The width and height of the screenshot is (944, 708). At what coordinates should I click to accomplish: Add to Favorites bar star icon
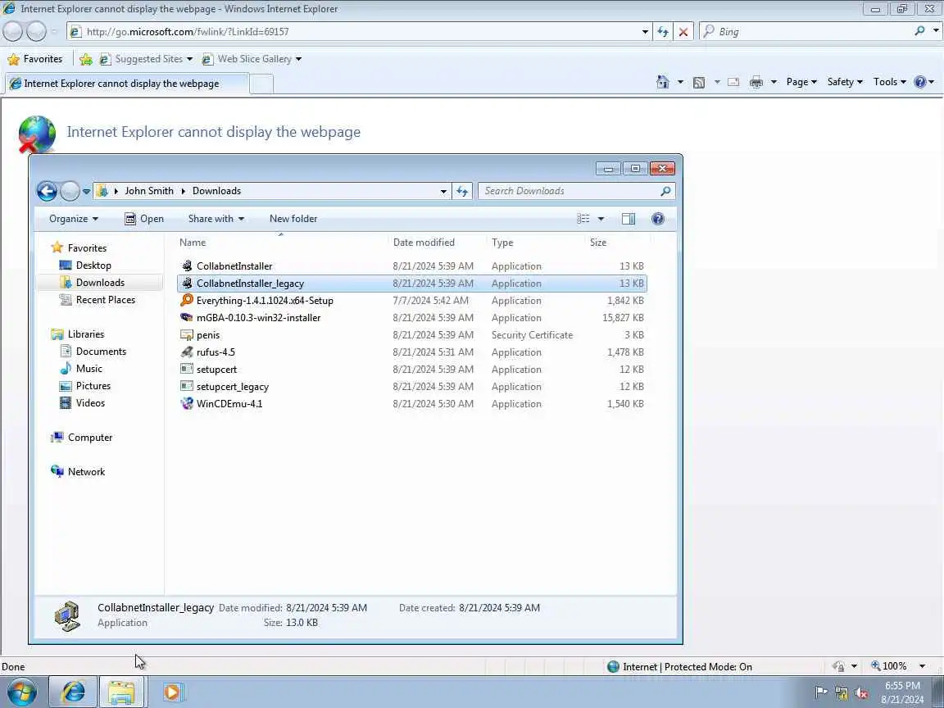tap(86, 59)
